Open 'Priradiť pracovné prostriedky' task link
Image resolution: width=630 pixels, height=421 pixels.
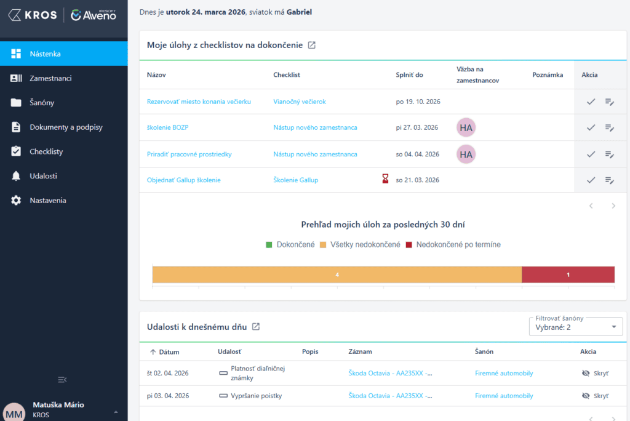coord(189,154)
